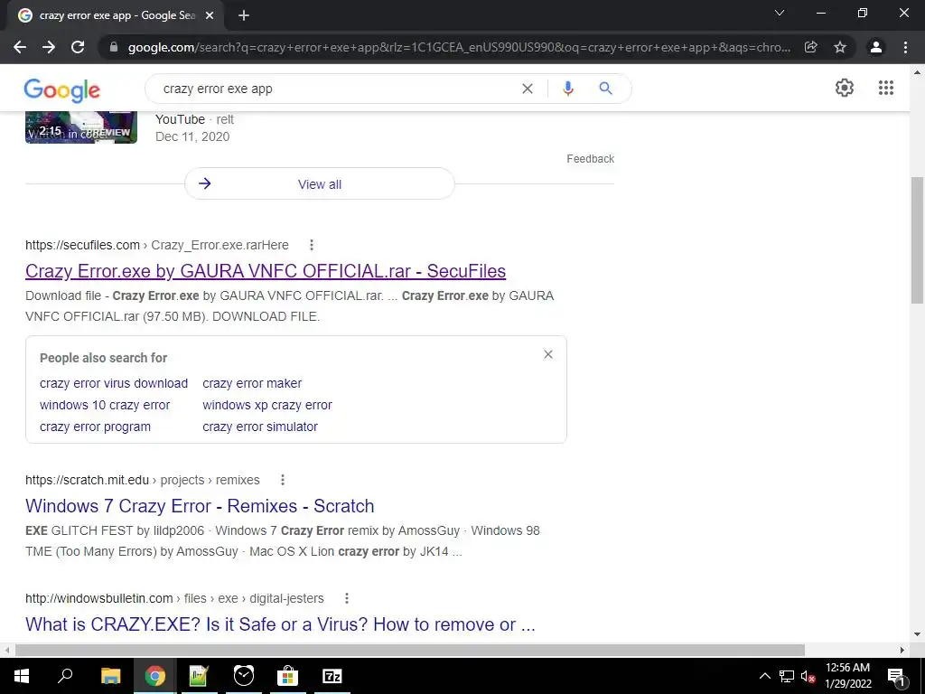
Task: Open Chrome profile icon
Action: [x=876, y=47]
